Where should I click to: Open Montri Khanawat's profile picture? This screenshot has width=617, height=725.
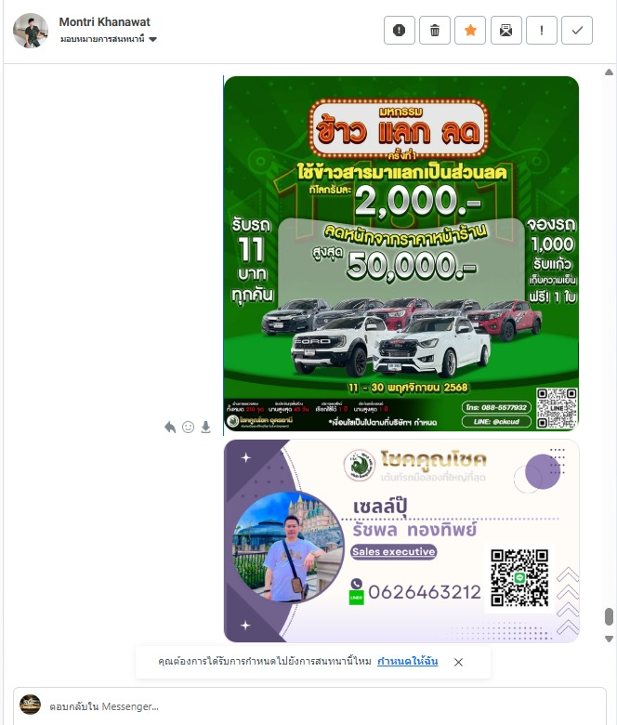(31, 31)
